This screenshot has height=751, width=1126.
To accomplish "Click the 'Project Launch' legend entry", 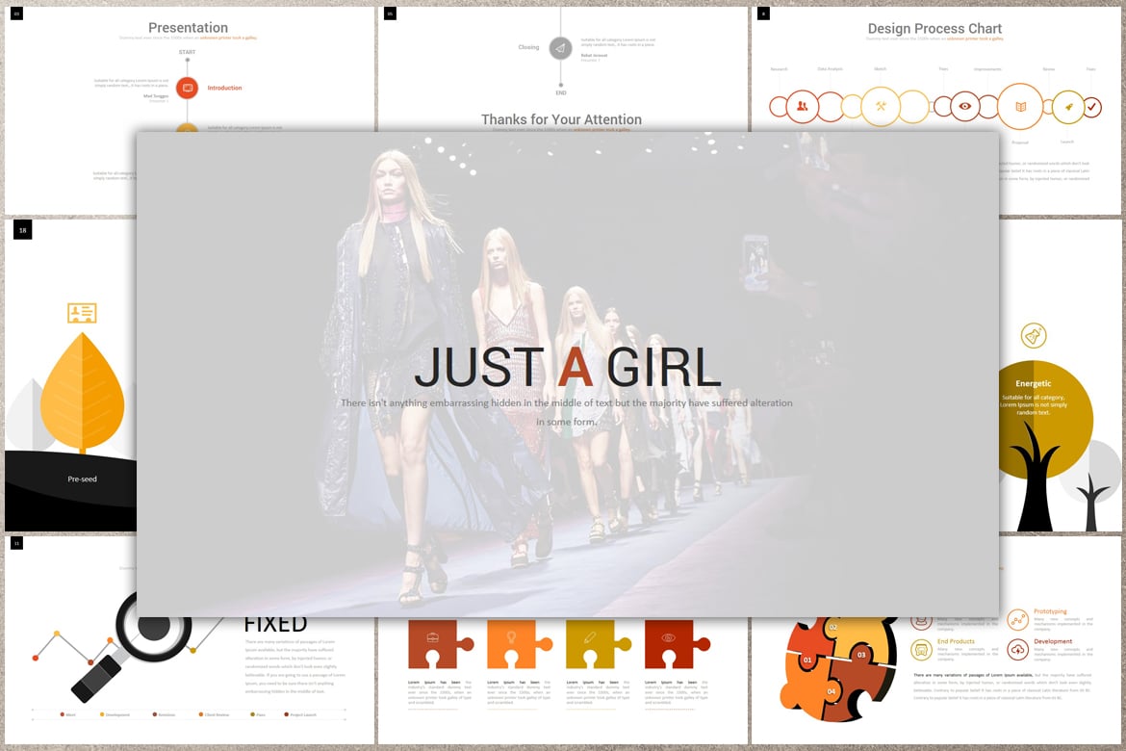I will (x=301, y=714).
